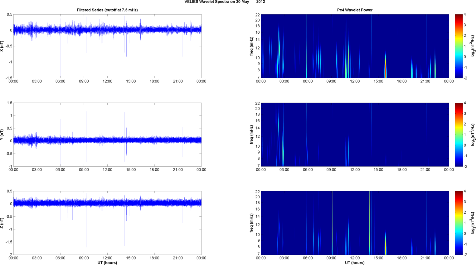Click the "14" frequency tick on the middle spectrogram
Viewport: 476px width, 265px height.
pyautogui.click(x=258, y=128)
